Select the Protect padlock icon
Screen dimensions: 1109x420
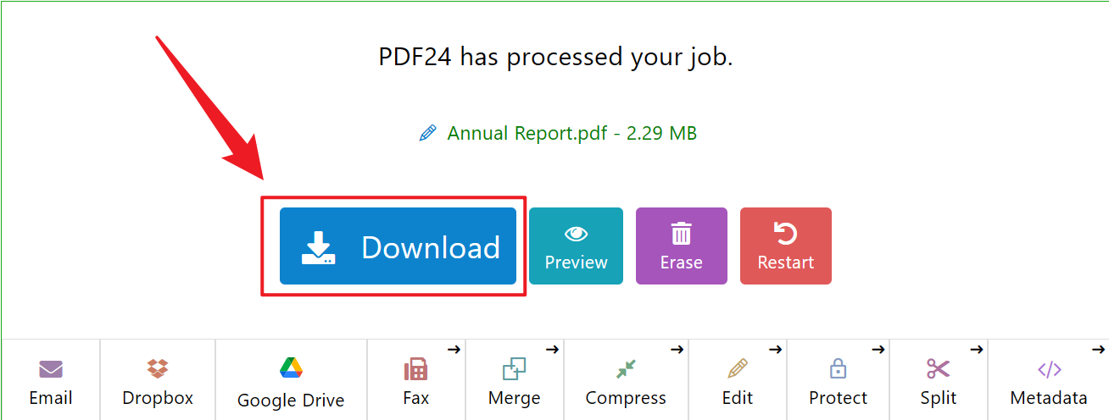(x=838, y=369)
